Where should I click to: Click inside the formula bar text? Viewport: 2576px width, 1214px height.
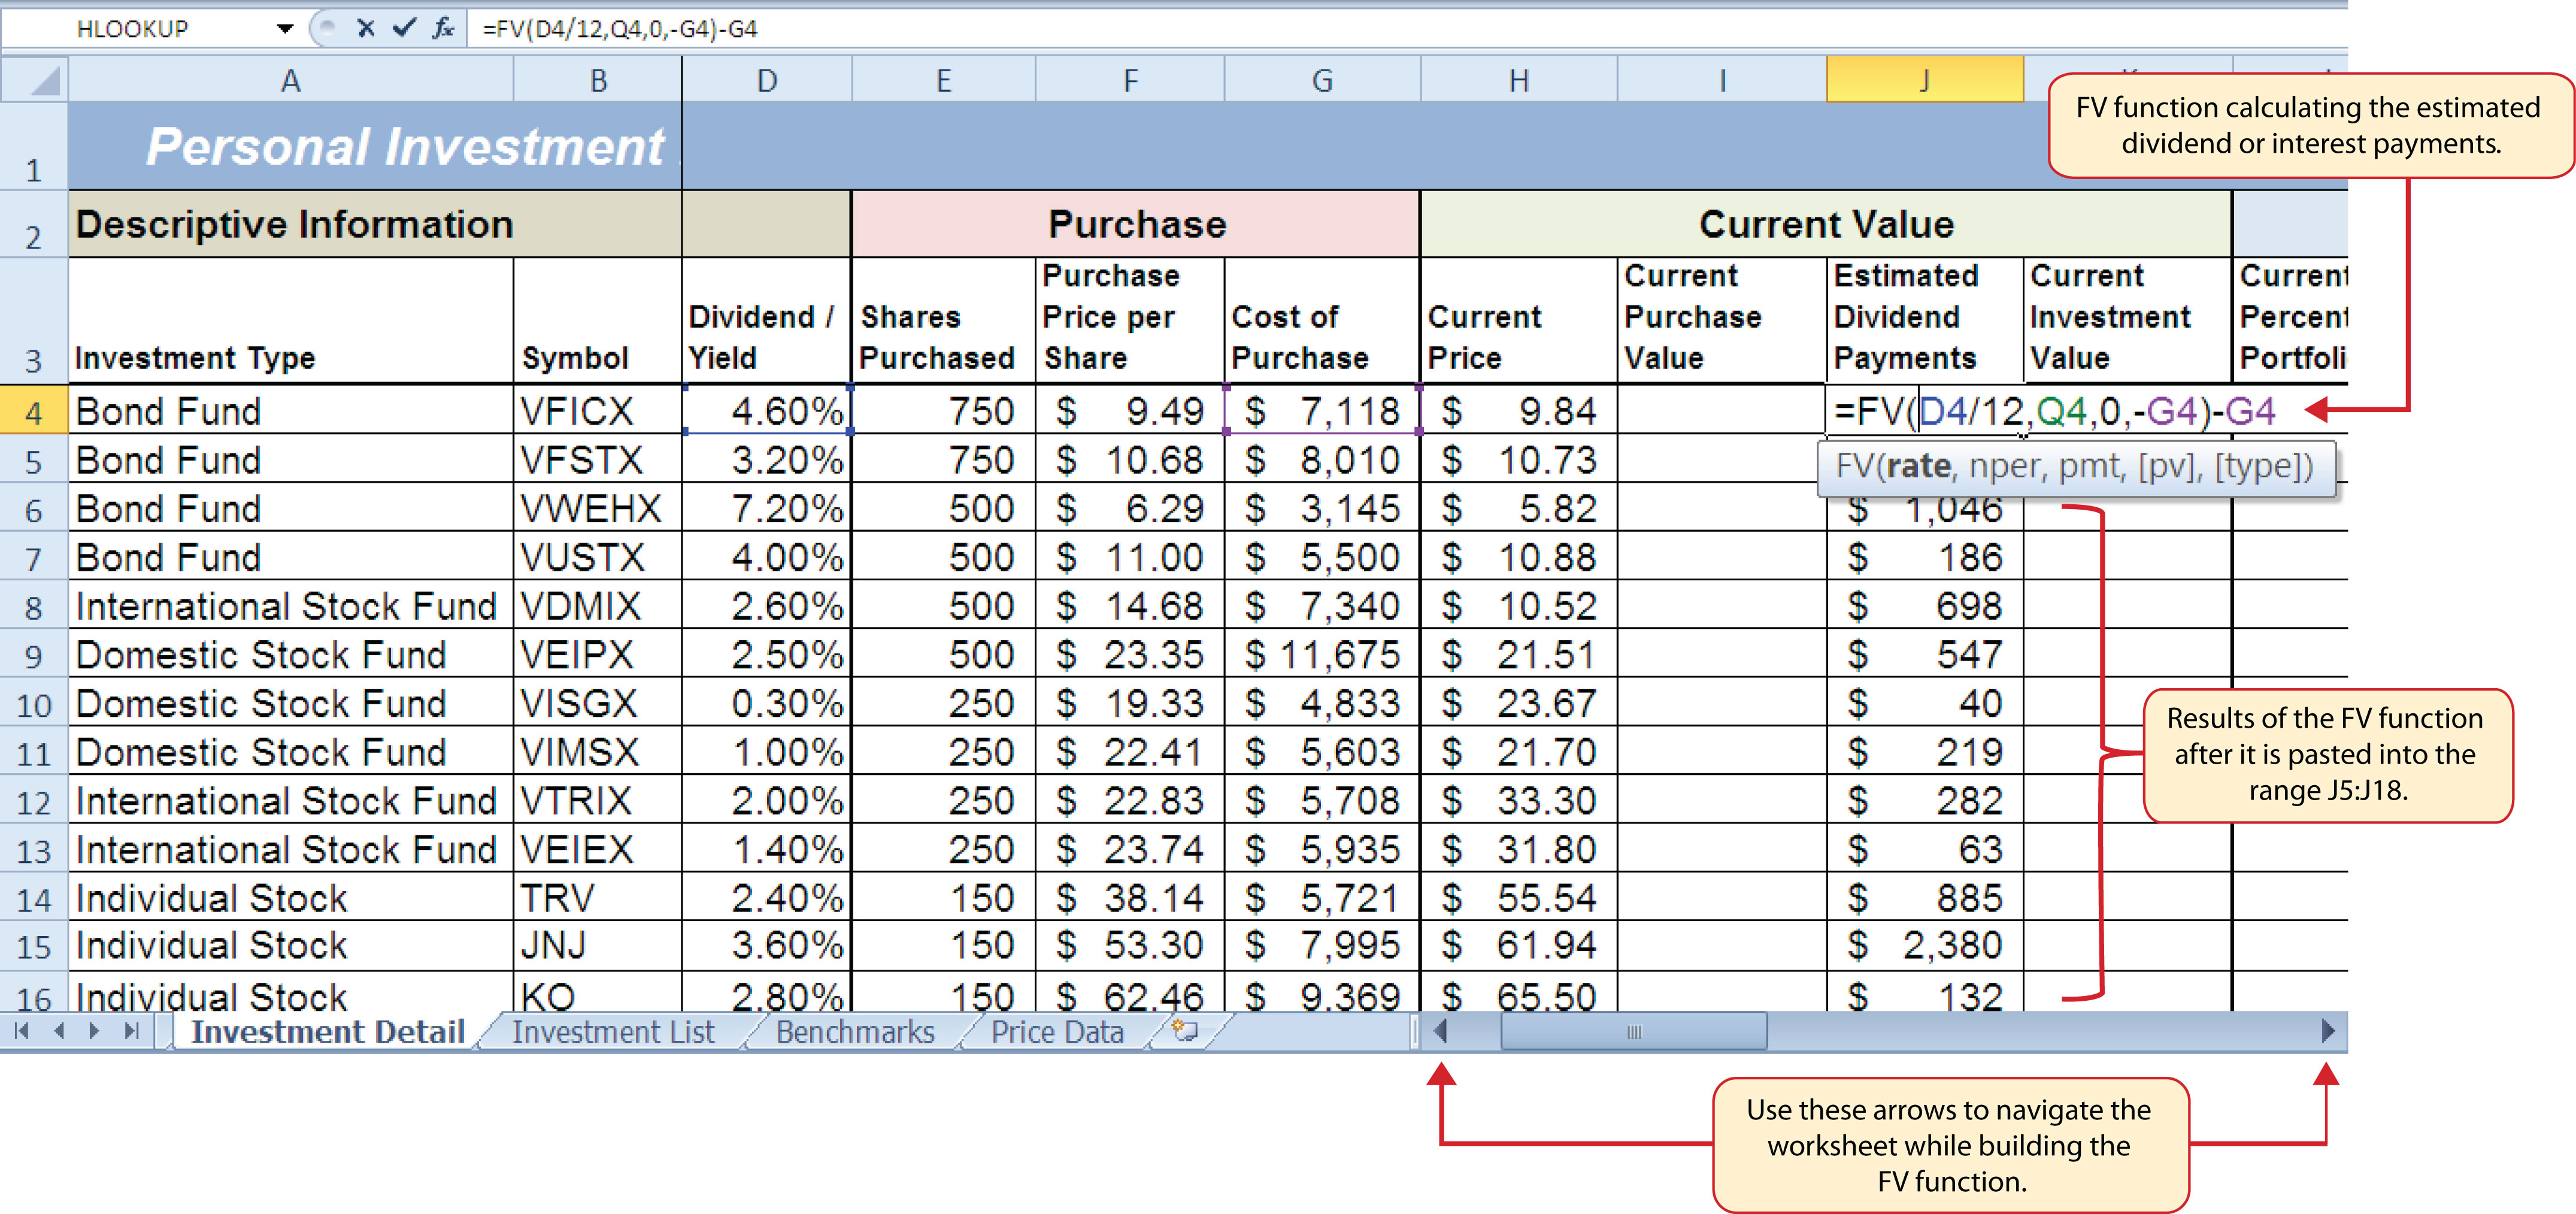(620, 29)
